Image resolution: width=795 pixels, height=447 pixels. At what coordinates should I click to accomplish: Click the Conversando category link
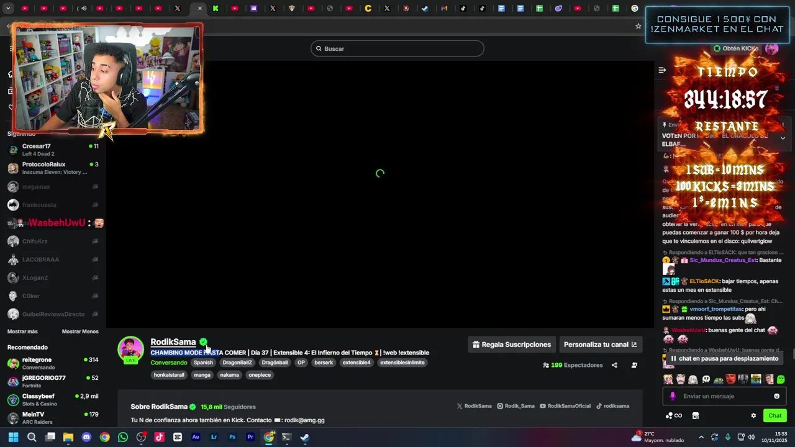(168, 363)
